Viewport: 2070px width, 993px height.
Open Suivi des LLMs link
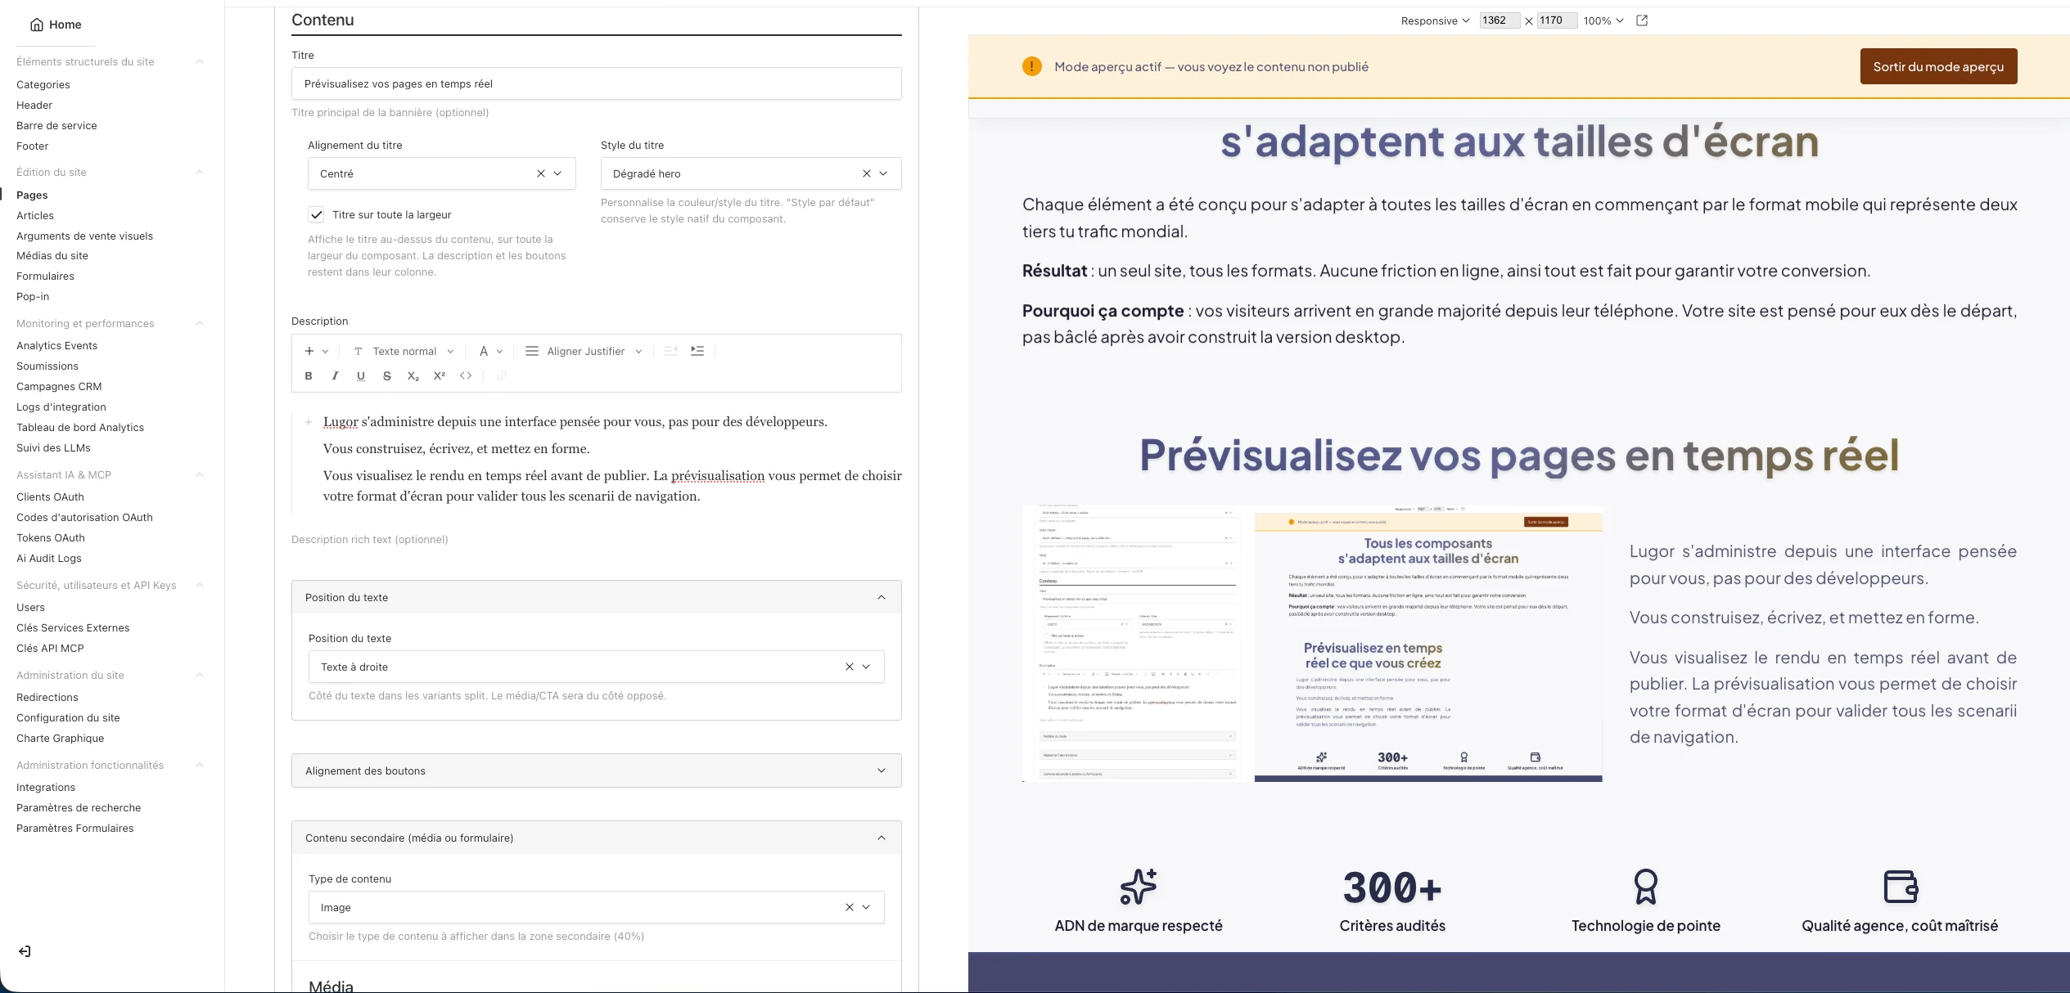pyautogui.click(x=53, y=447)
